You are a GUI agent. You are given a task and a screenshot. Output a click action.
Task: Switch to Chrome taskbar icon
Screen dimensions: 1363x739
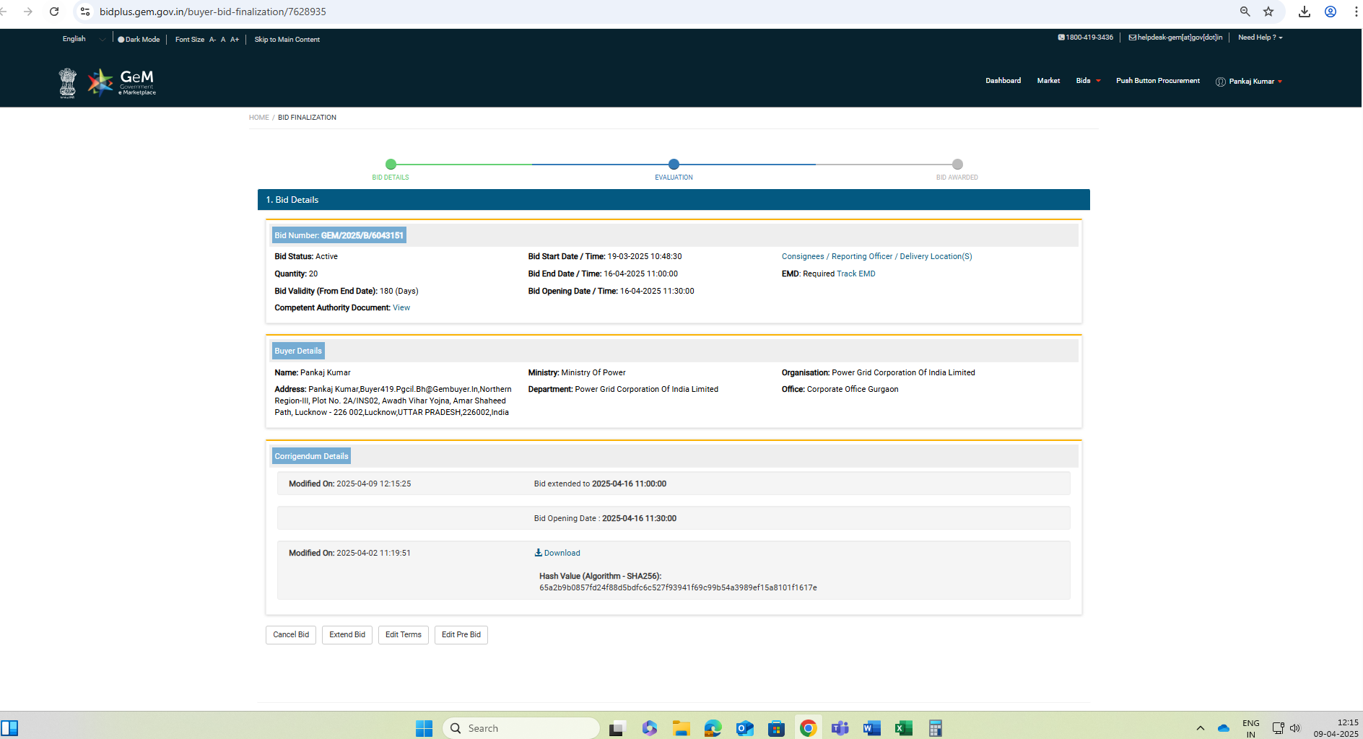[x=808, y=728]
